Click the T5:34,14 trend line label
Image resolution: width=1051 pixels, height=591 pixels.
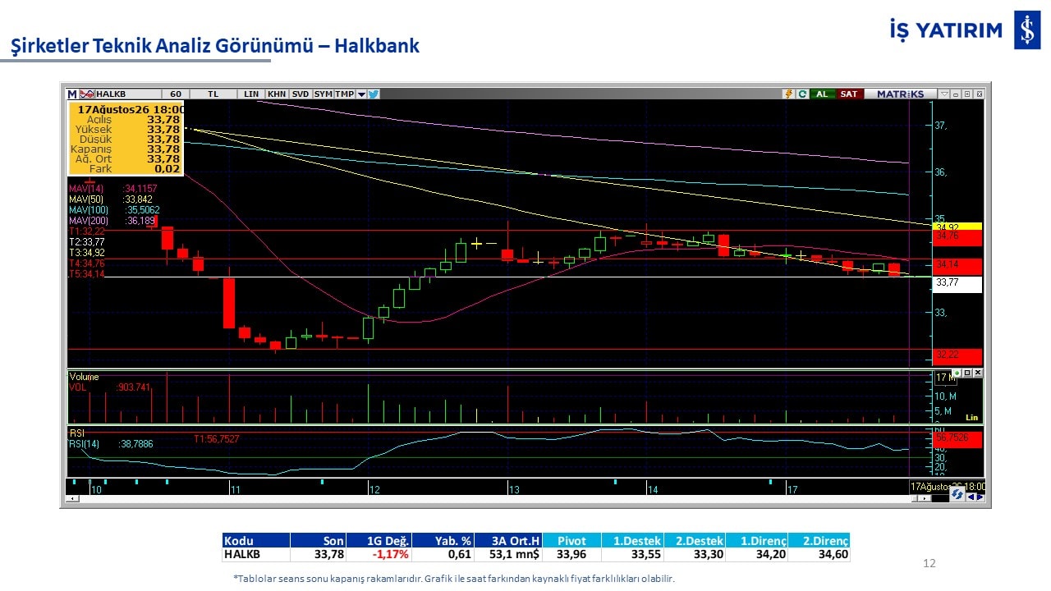(x=86, y=274)
